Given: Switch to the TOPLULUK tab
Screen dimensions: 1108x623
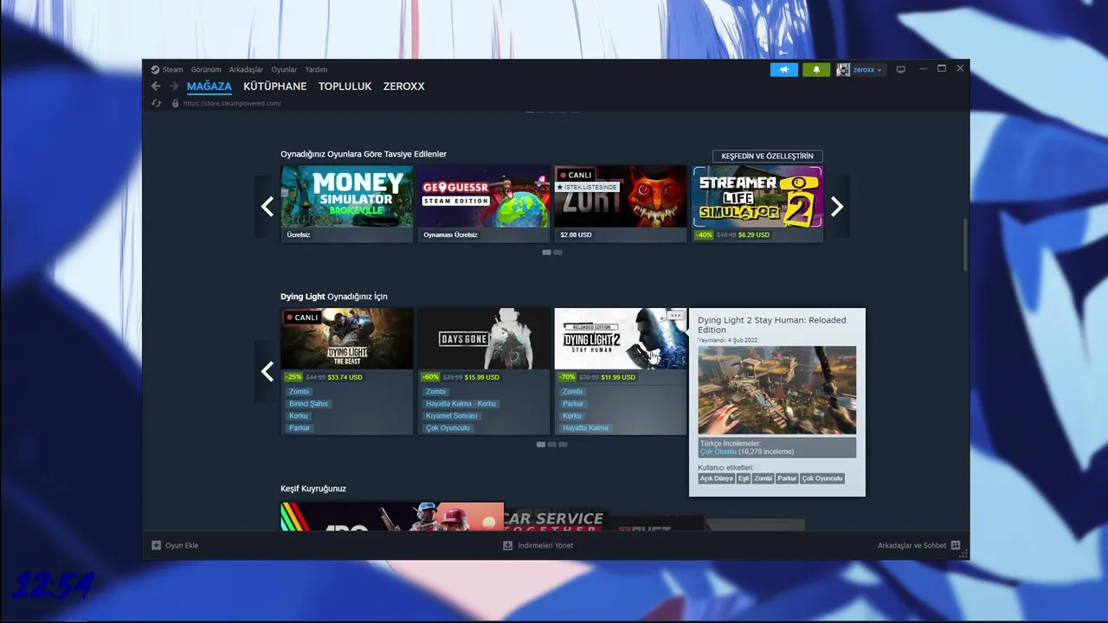Looking at the screenshot, I should click(345, 87).
